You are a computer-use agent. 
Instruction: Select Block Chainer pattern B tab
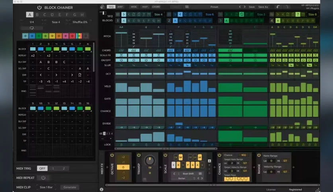click(37, 15)
